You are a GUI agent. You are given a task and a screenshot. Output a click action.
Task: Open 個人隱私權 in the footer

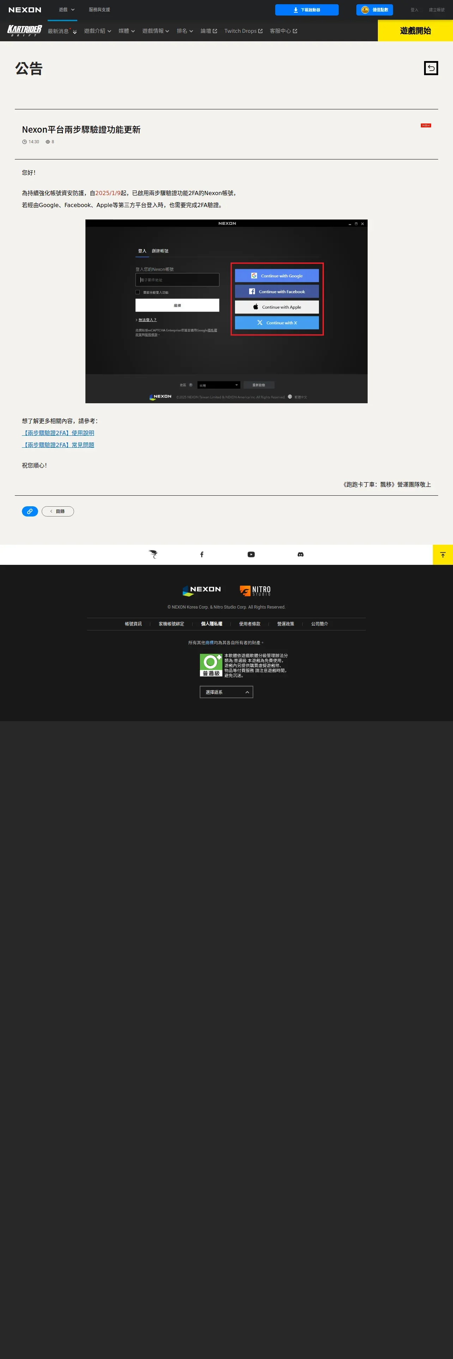point(211,624)
